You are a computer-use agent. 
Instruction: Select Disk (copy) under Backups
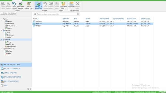tap(11, 35)
